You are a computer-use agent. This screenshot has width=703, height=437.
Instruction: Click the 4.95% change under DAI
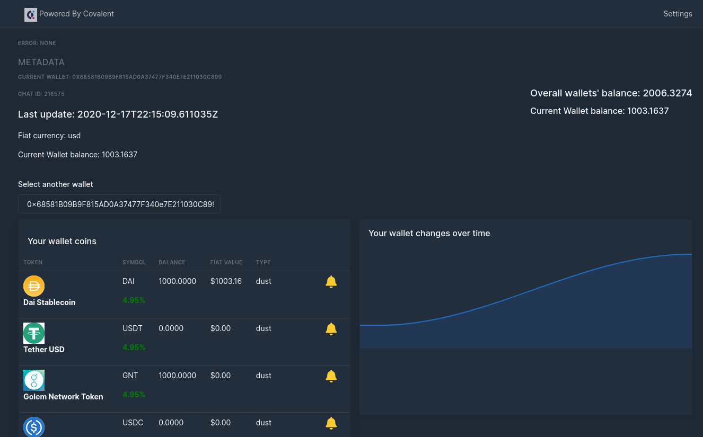tap(134, 300)
